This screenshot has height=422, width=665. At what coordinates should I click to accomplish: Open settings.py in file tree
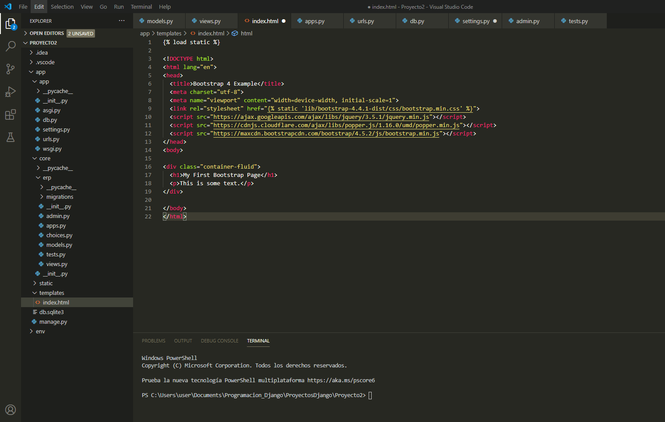(77, 129)
